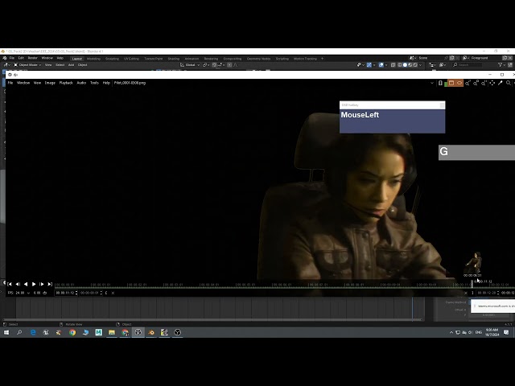515x386 pixels.
Task: Toggle the highlighted window icon in djv toolbar
Action: [451, 83]
